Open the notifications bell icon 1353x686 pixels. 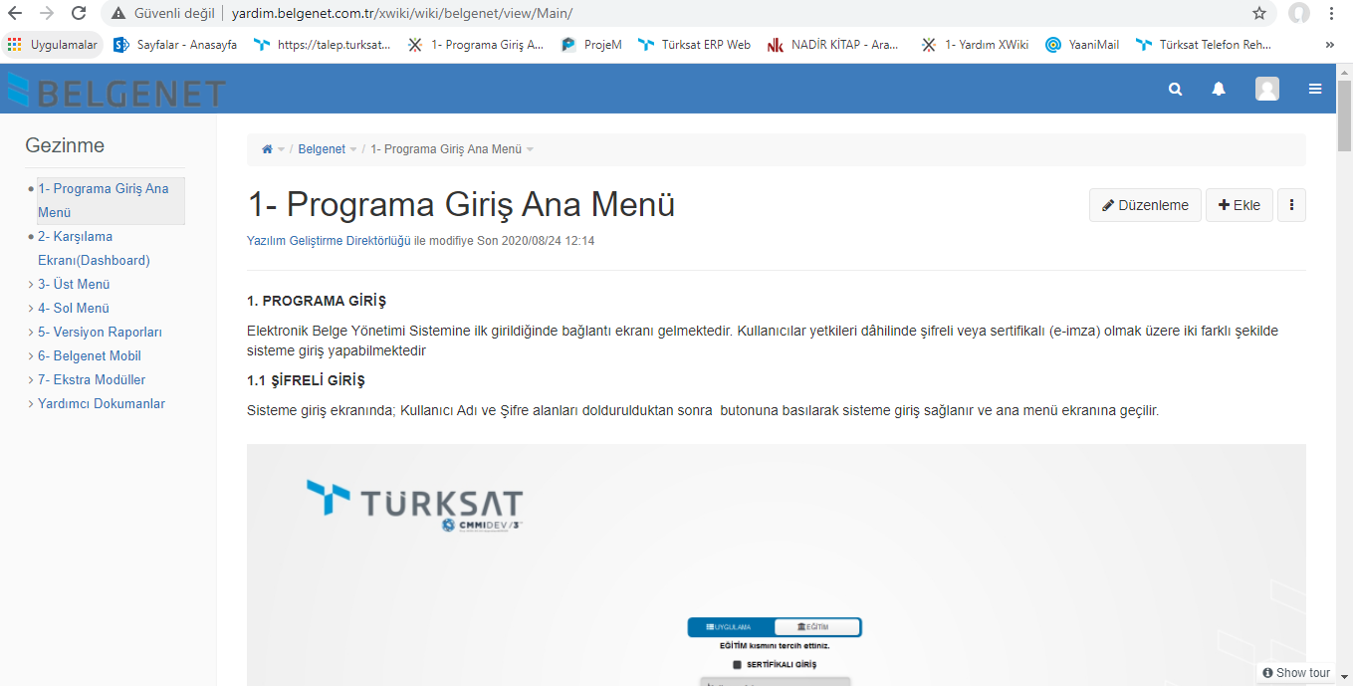pyautogui.click(x=1219, y=89)
